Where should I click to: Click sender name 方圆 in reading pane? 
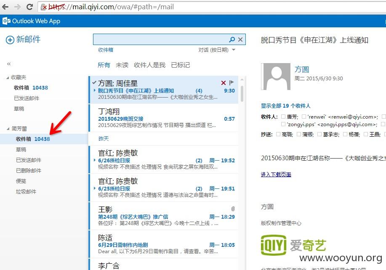301,69
